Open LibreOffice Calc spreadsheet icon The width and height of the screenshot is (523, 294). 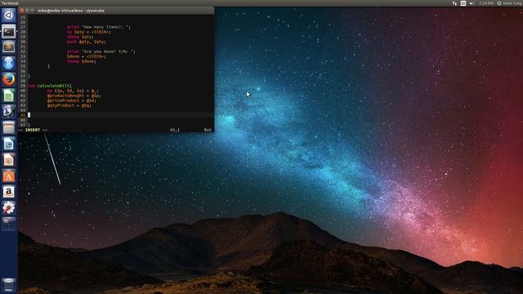[9, 96]
